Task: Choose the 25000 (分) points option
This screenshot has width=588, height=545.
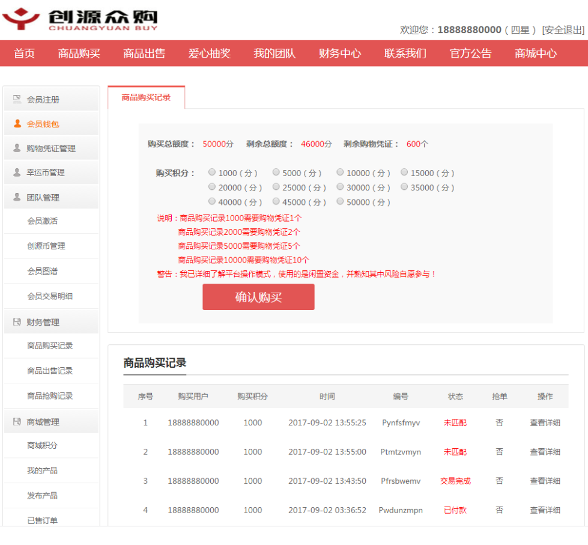Action: tap(276, 187)
